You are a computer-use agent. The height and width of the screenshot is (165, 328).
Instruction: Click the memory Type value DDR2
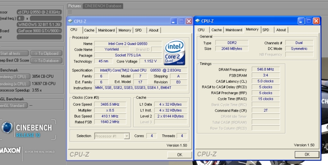coord(232,43)
